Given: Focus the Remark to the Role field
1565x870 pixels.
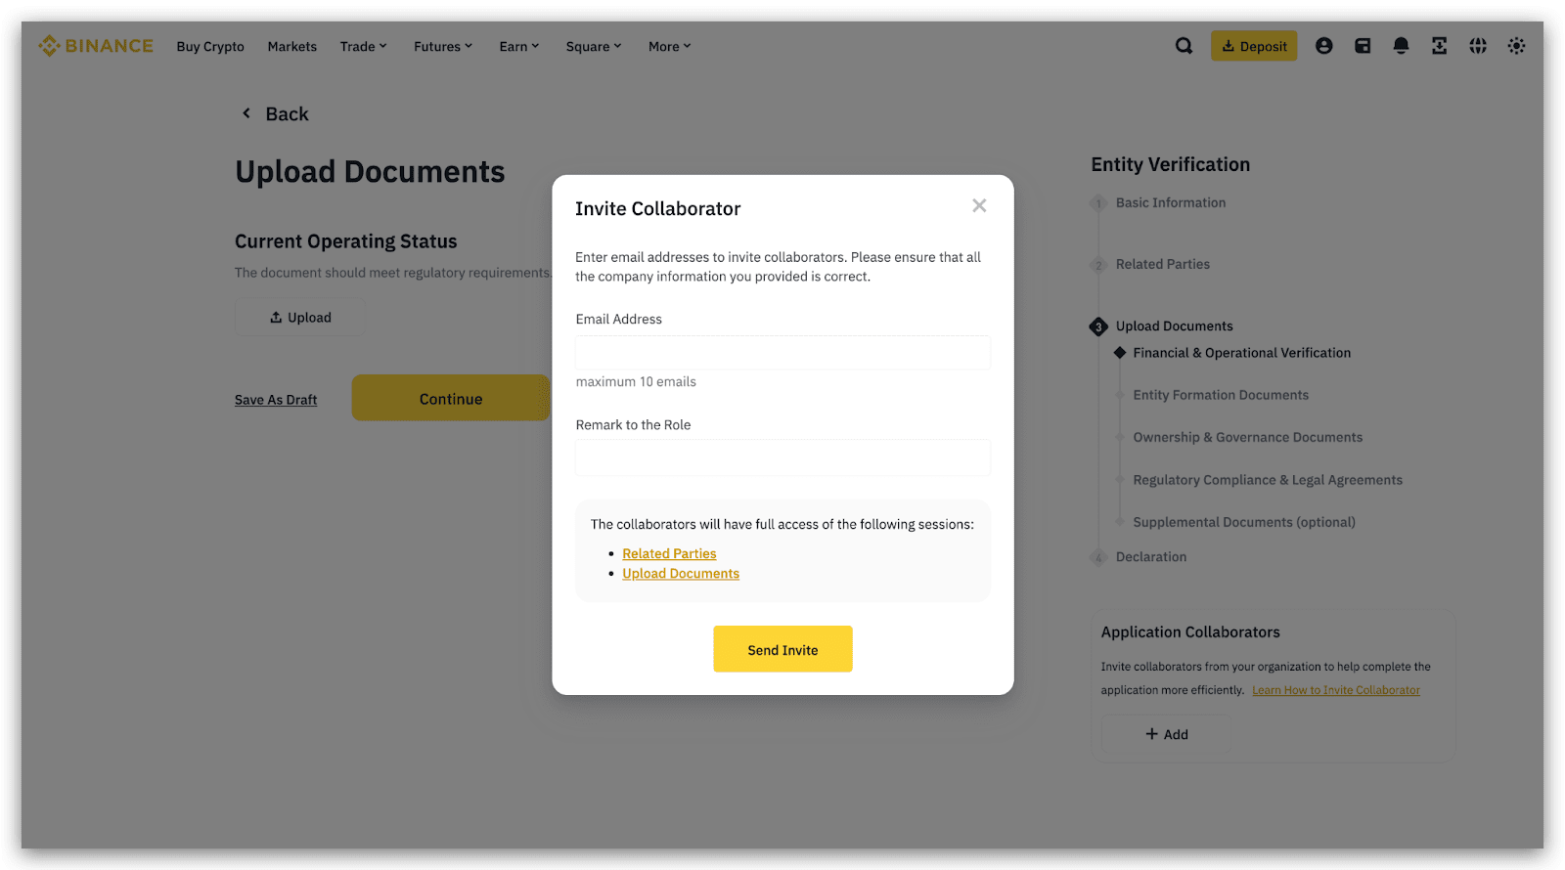Looking at the screenshot, I should click(782, 457).
